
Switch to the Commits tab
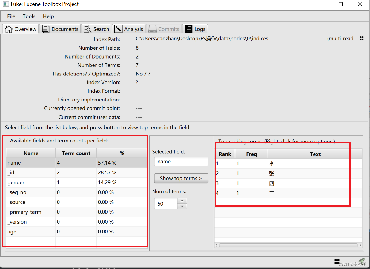164,29
